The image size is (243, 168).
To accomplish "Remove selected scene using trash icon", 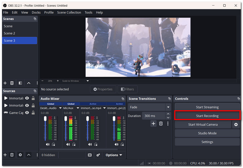I will click(12, 83).
